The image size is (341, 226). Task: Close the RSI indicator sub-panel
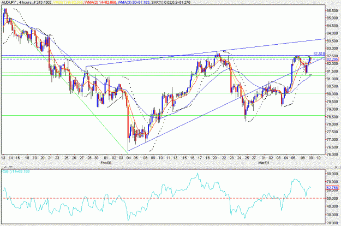click(x=337, y=167)
